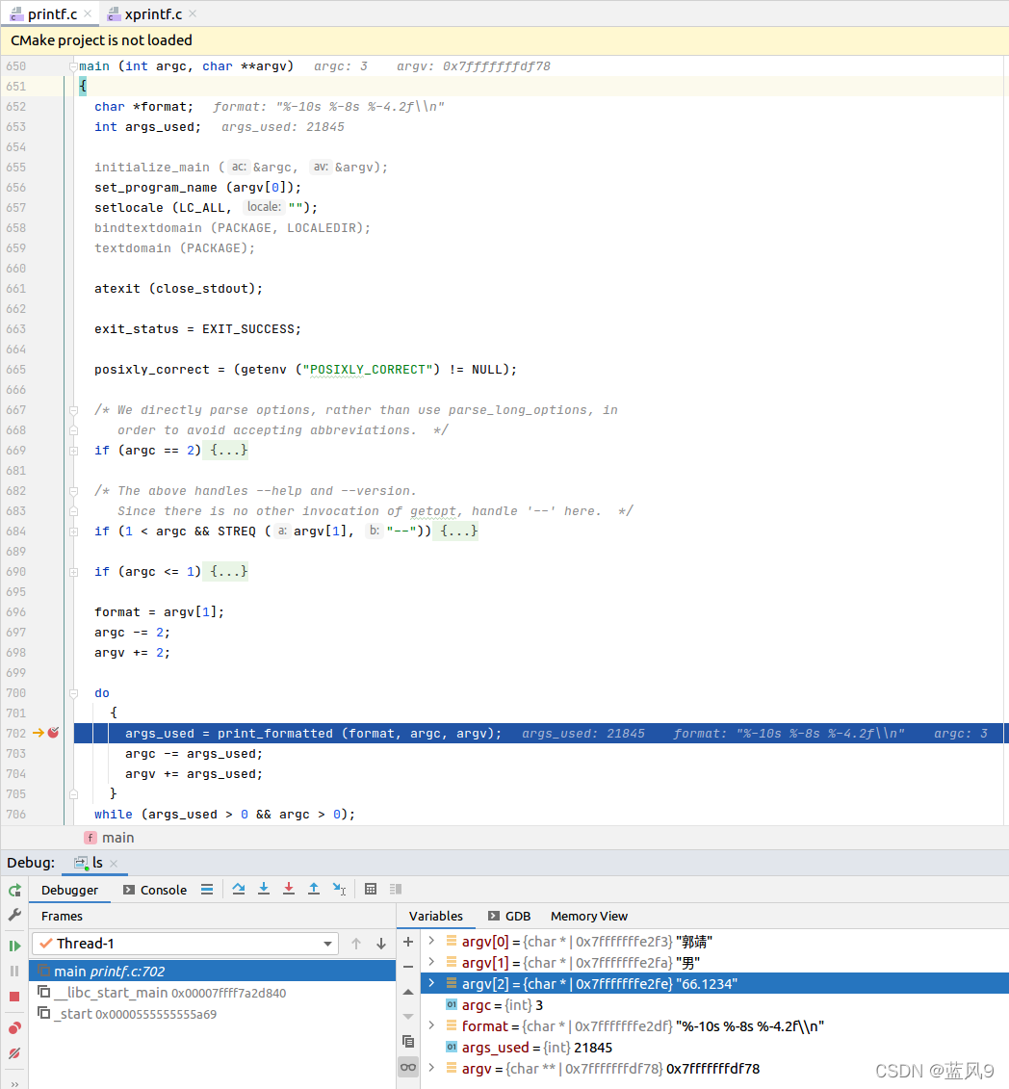The image size is (1009, 1089).
Task: Close the xprintf.c tab
Action: point(193,13)
